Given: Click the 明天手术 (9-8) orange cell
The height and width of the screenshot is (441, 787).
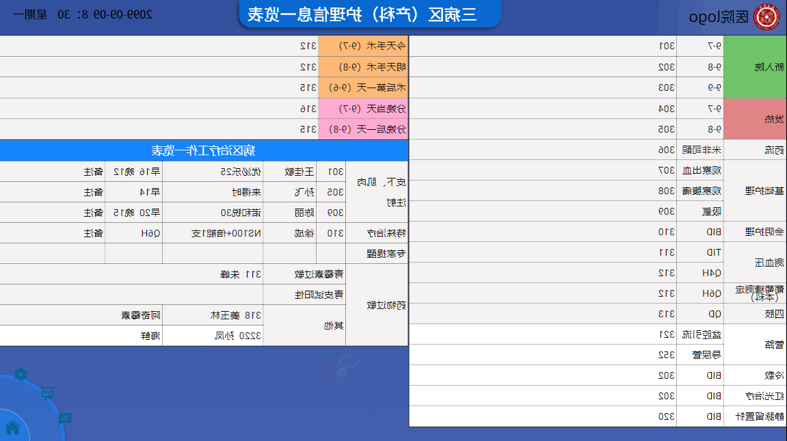Looking at the screenshot, I should (x=363, y=67).
